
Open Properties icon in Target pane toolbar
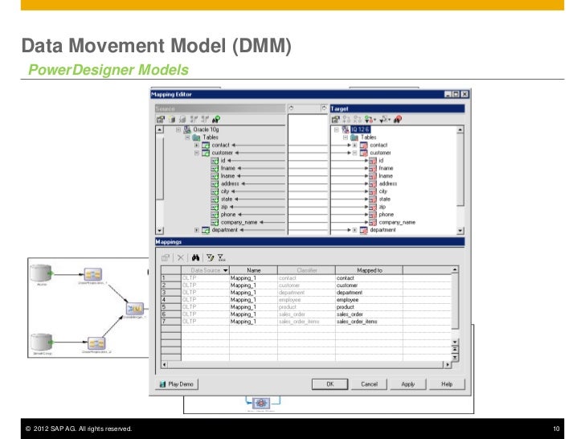[335, 120]
